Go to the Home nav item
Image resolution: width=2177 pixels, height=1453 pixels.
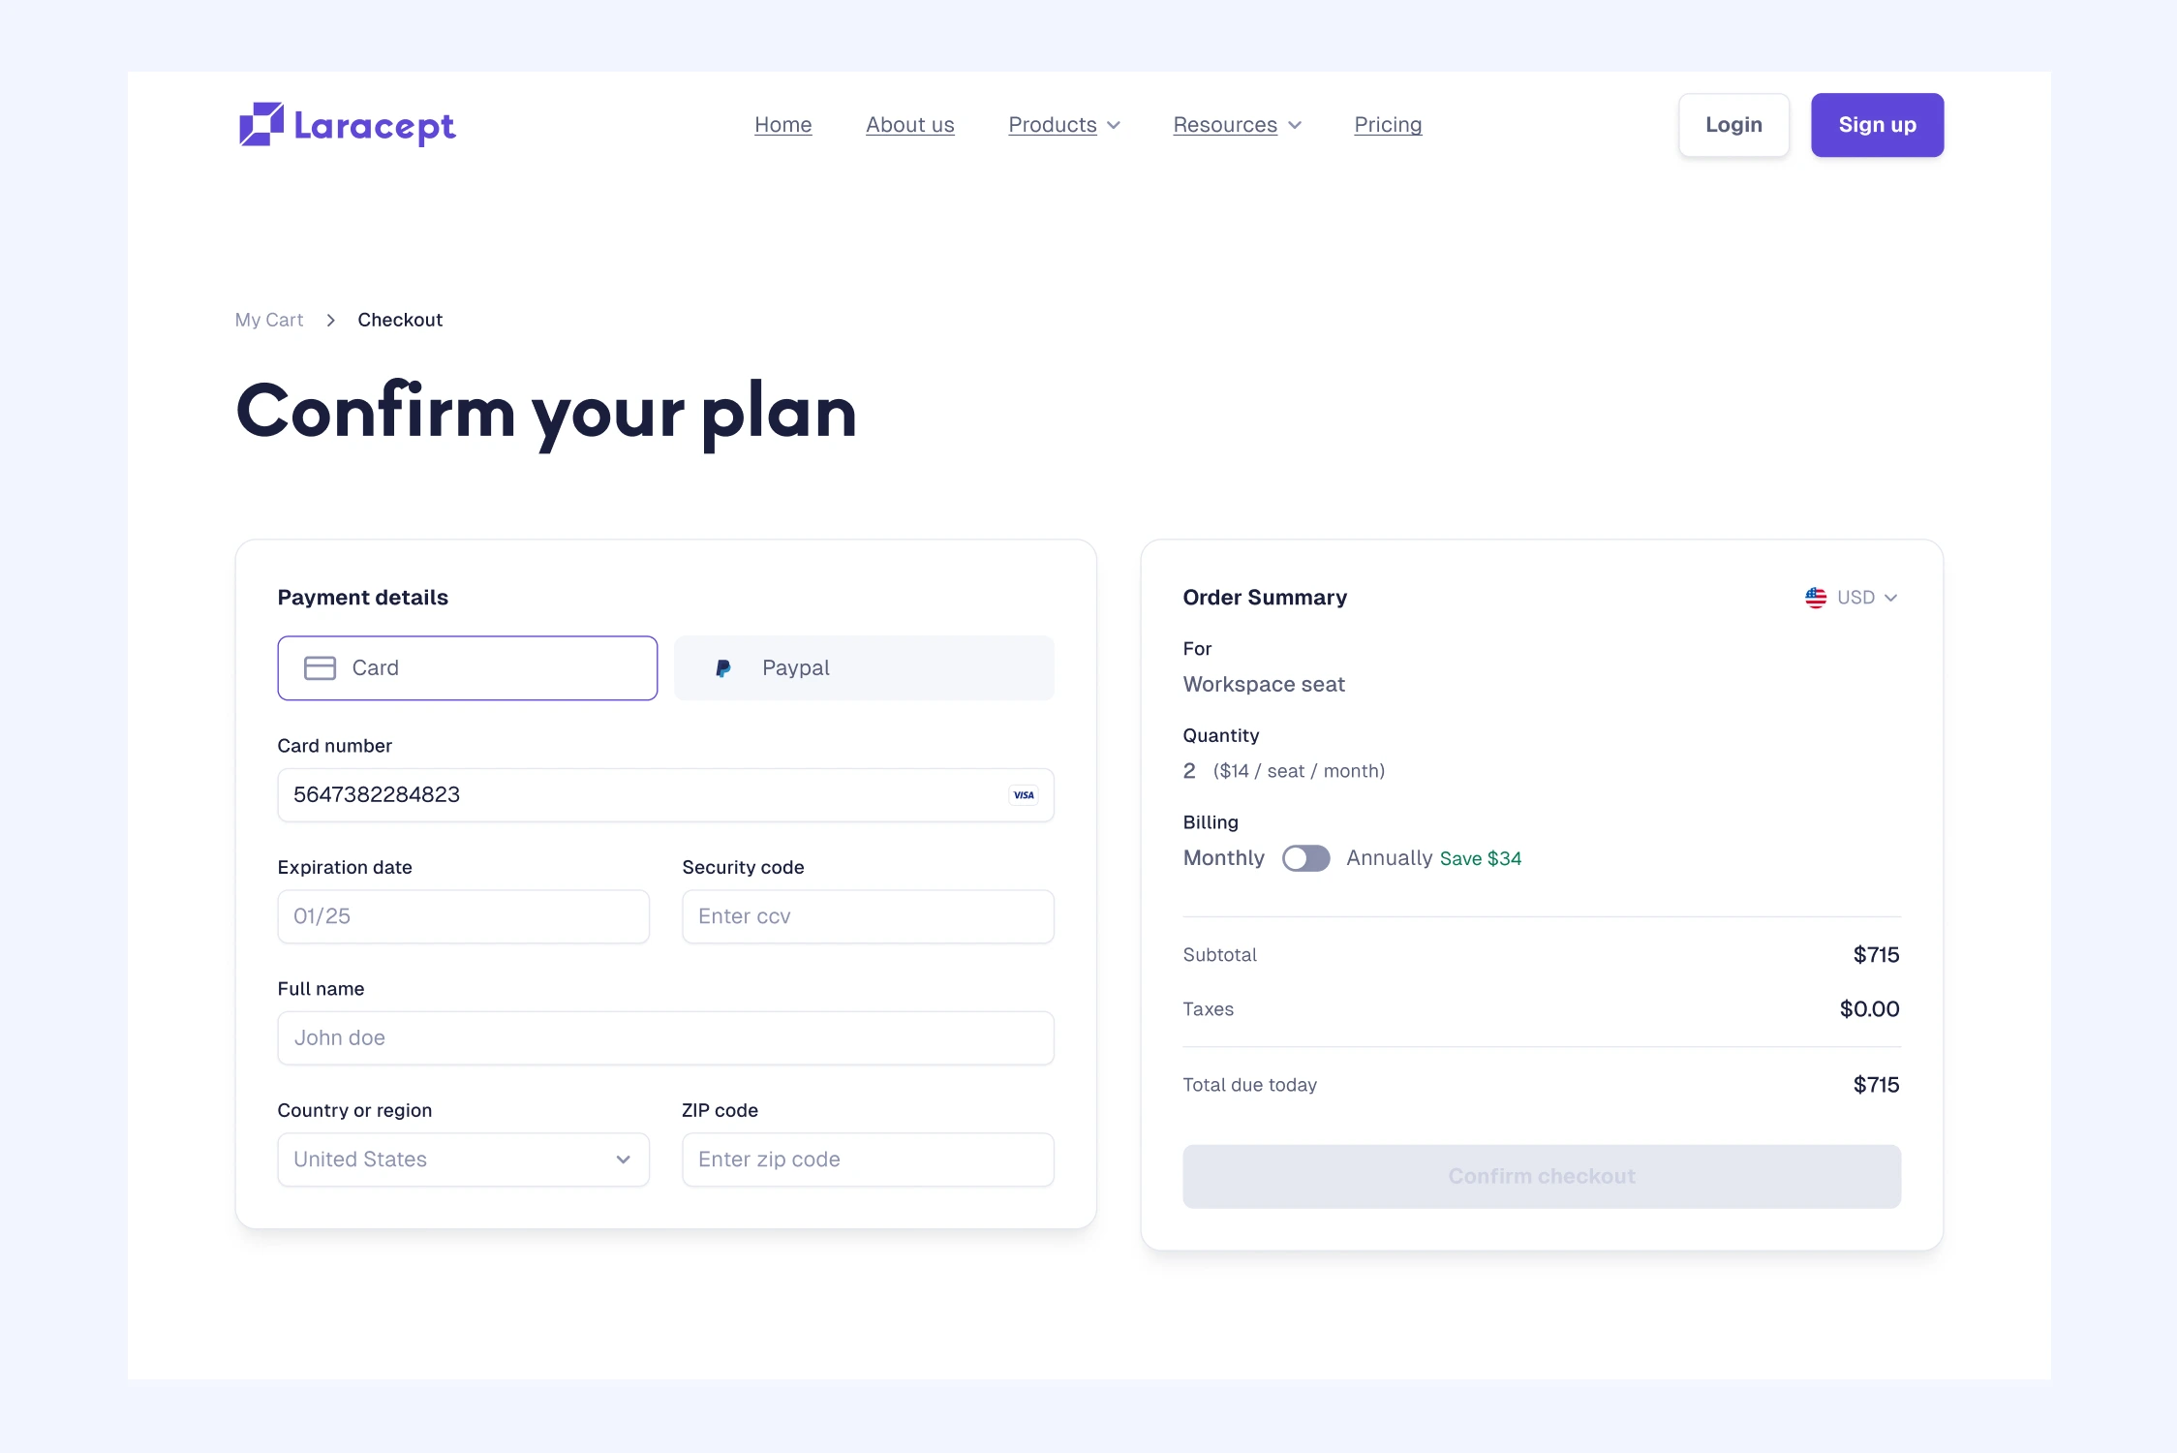coord(782,125)
